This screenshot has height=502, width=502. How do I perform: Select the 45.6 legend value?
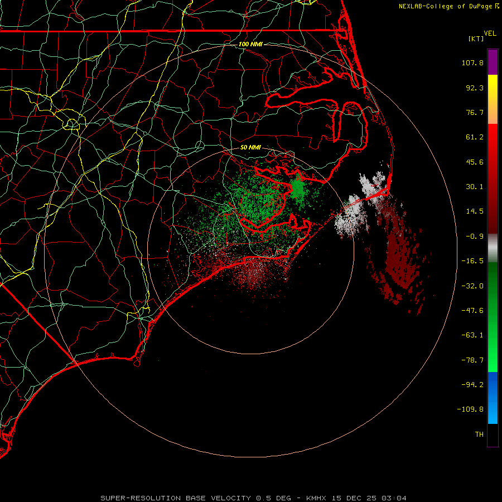pyautogui.click(x=475, y=162)
